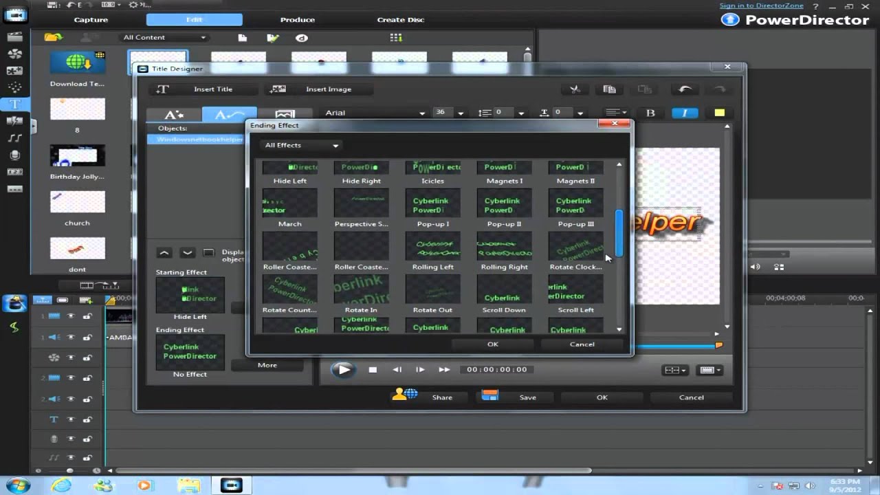Open the Particle Room
This screenshot has height=495, width=880.
point(14,87)
